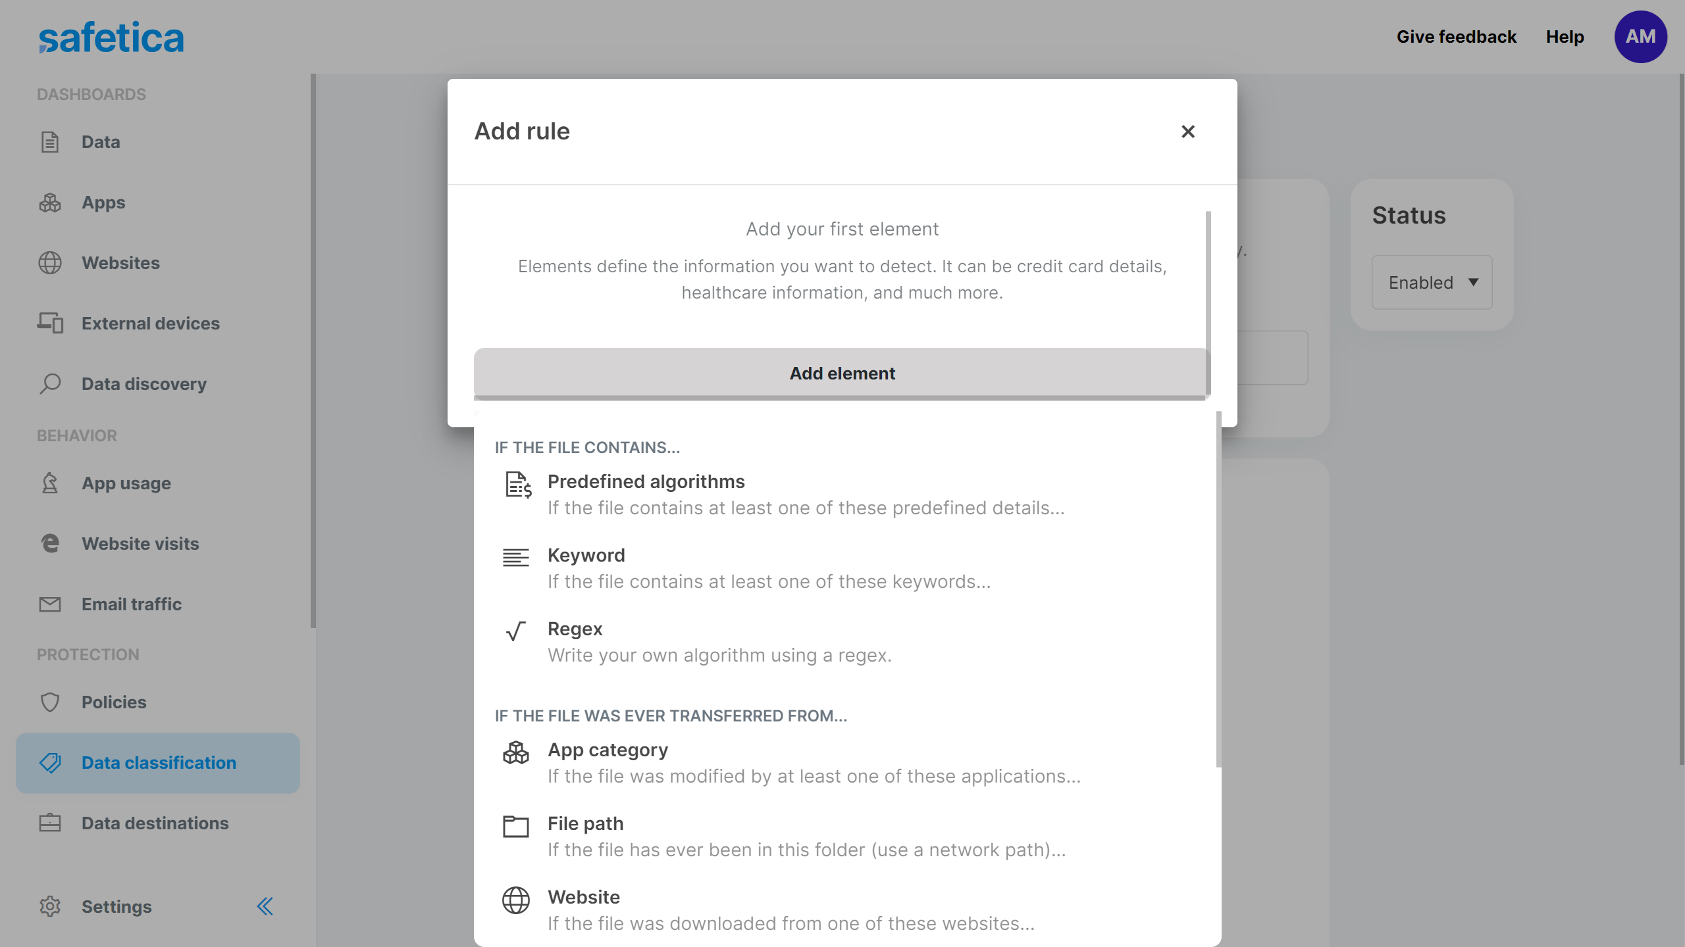Click the Predefined algorithms document icon
This screenshot has width=1685, height=947.
tap(517, 485)
